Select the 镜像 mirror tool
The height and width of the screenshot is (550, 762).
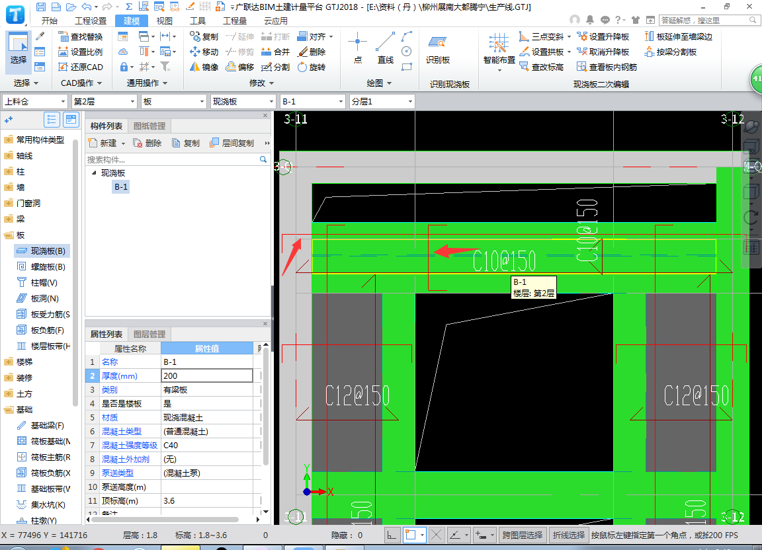pos(204,67)
